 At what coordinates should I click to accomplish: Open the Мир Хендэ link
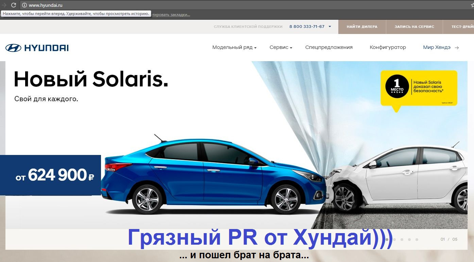point(437,48)
